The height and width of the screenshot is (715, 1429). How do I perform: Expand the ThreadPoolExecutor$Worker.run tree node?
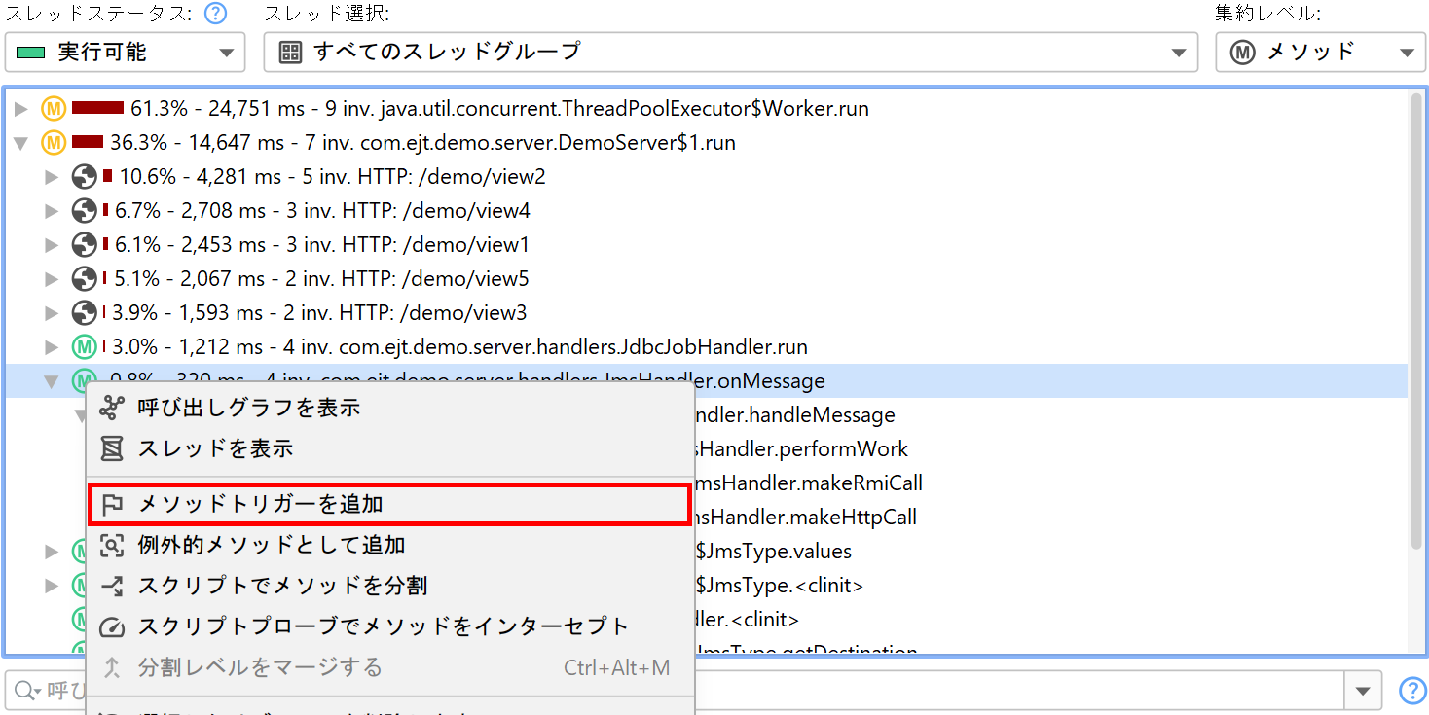(21, 109)
